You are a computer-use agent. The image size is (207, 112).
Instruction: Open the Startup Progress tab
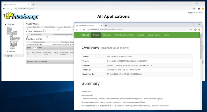(x=154, y=35)
